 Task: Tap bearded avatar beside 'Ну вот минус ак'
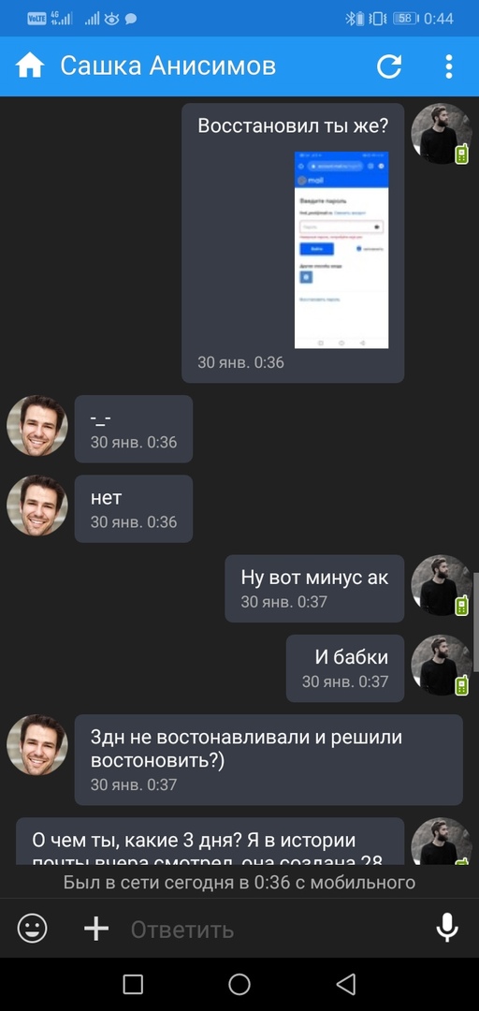(x=442, y=585)
